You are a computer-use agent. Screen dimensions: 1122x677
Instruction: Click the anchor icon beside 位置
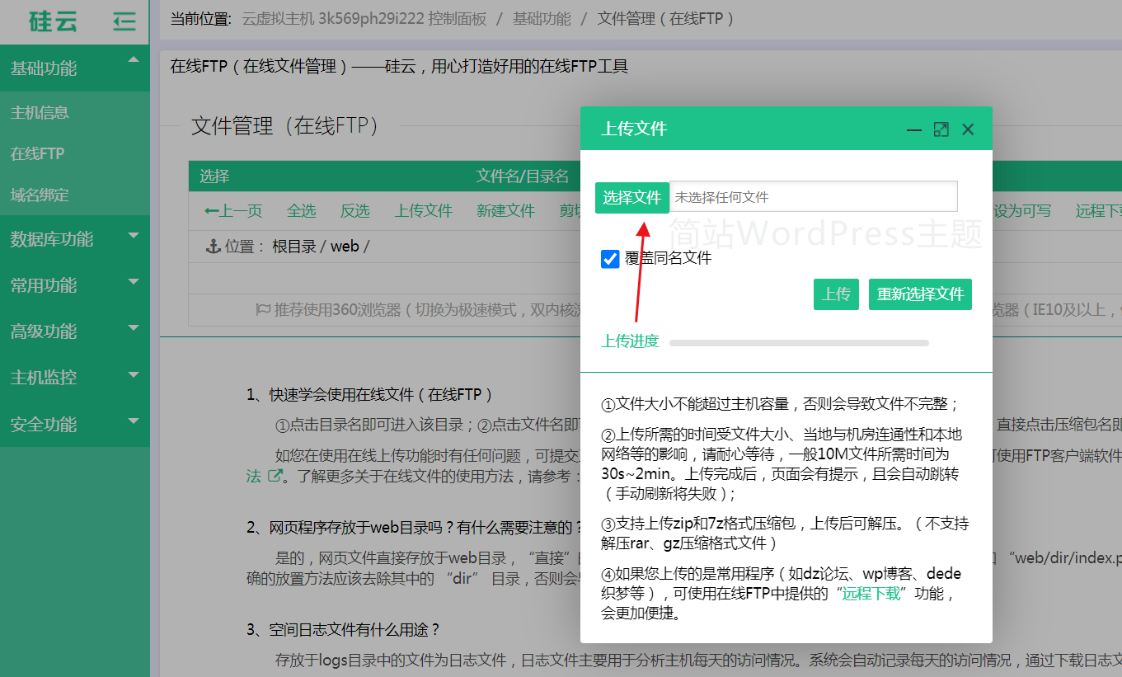coord(213,246)
